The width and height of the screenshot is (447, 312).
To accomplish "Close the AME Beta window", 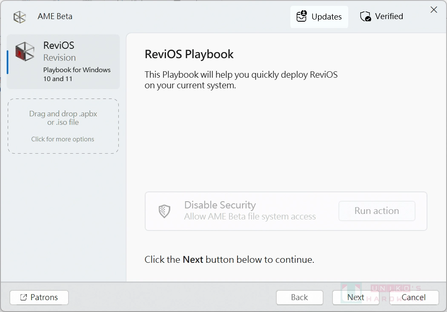I will coord(434,9).
